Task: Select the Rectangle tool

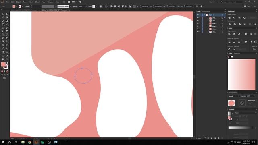Action: pyautogui.click(x=3, y=28)
